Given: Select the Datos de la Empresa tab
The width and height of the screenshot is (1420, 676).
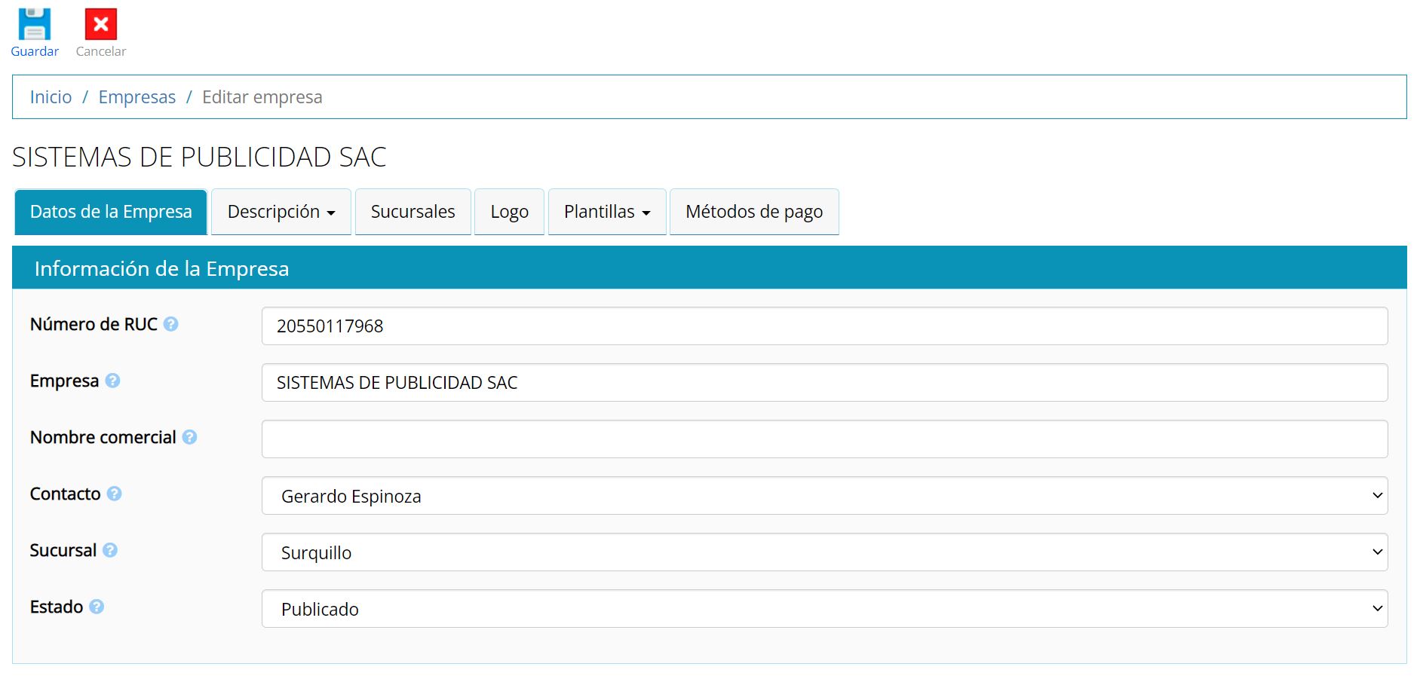Looking at the screenshot, I should pyautogui.click(x=111, y=212).
